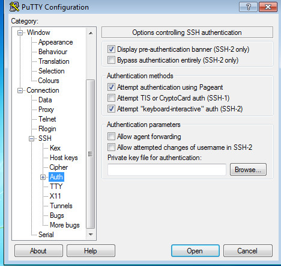Select Data under Connection
Screen dimensions: 281x266
click(x=45, y=100)
